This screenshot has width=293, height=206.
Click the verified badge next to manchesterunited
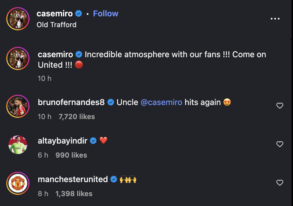[x=114, y=179]
